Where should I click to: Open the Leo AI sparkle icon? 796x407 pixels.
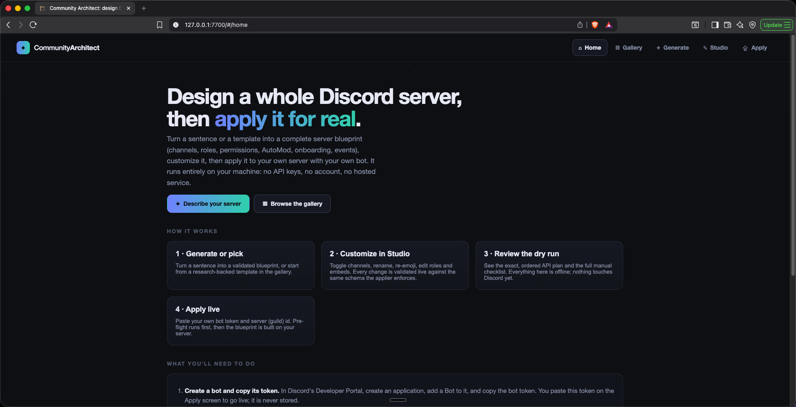pyautogui.click(x=740, y=25)
